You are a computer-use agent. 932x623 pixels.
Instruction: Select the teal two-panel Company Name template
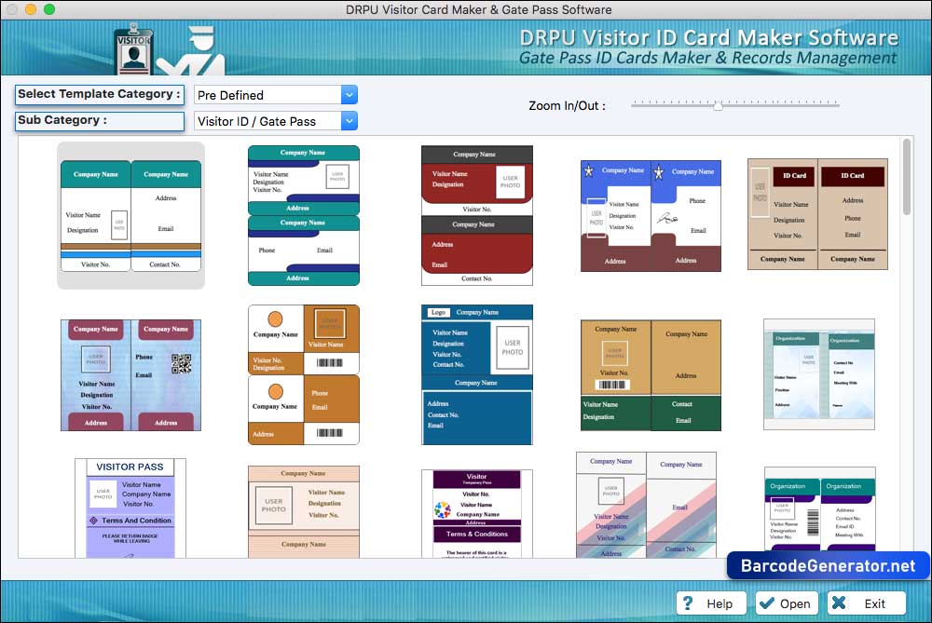pyautogui.click(x=130, y=215)
